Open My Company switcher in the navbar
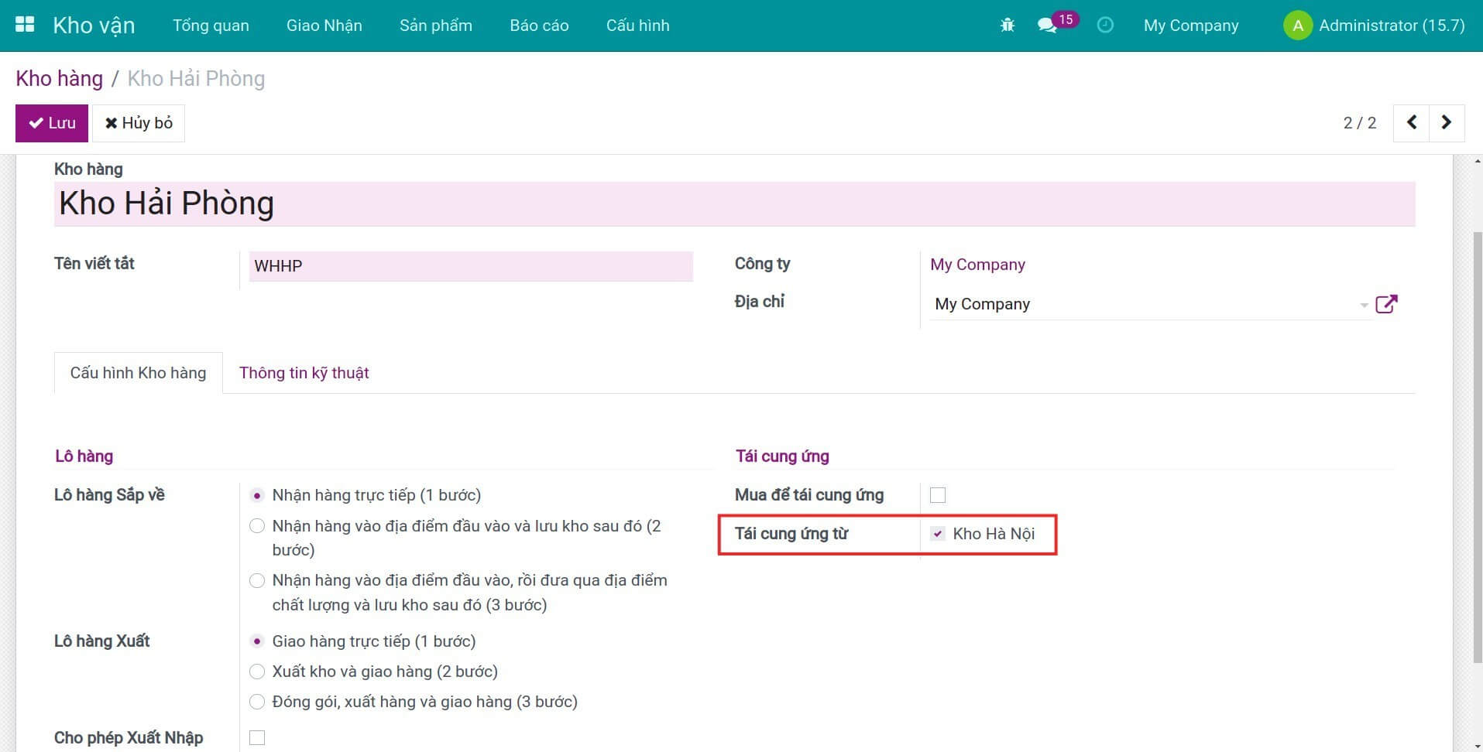Viewport: 1483px width, 752px height. [1190, 26]
